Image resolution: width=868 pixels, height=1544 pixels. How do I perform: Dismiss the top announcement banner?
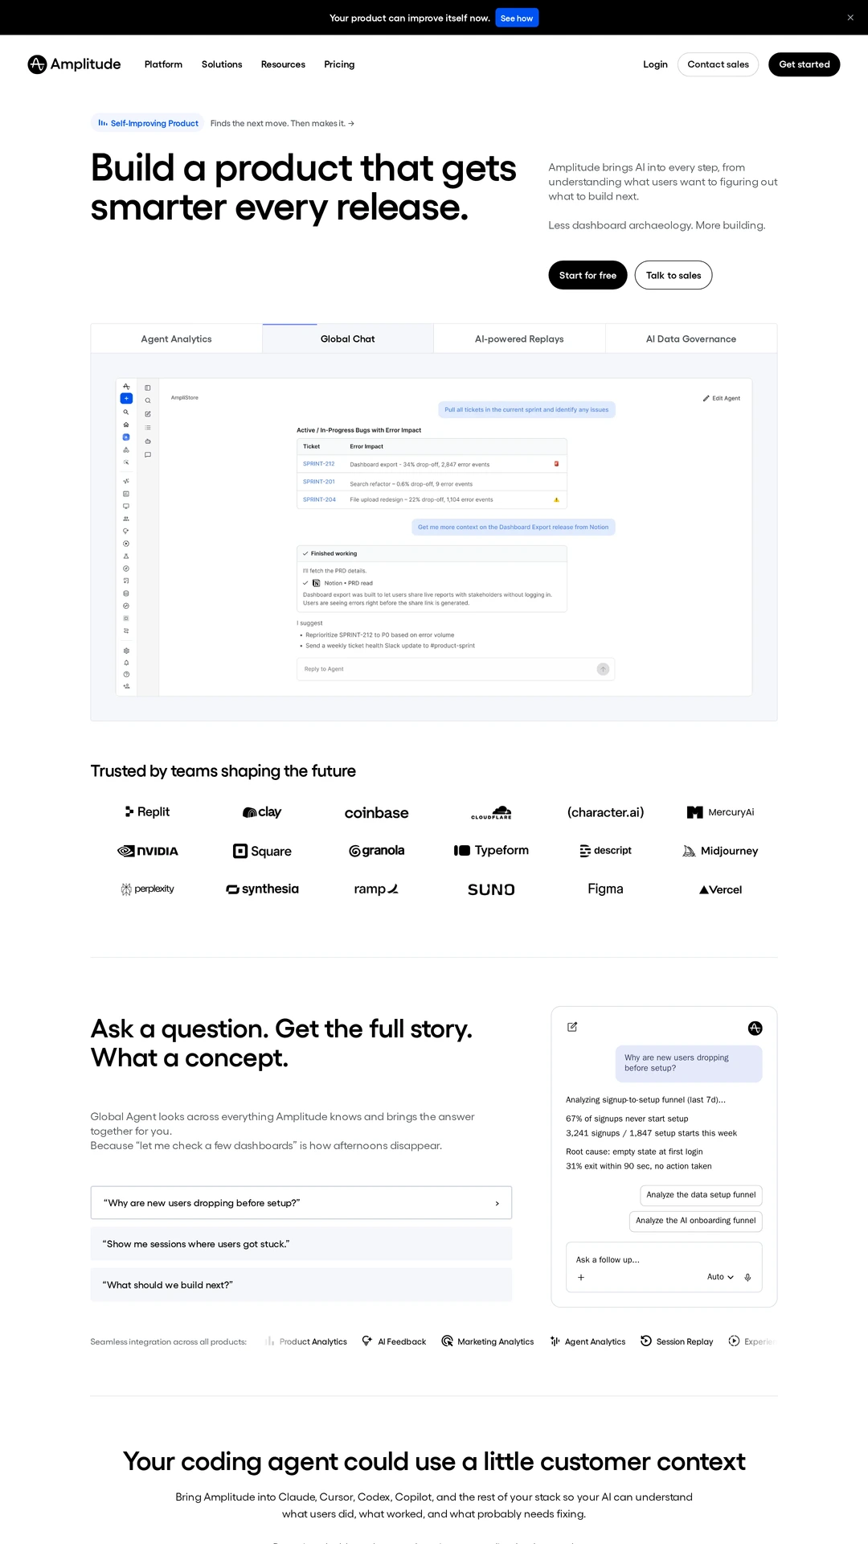point(850,18)
